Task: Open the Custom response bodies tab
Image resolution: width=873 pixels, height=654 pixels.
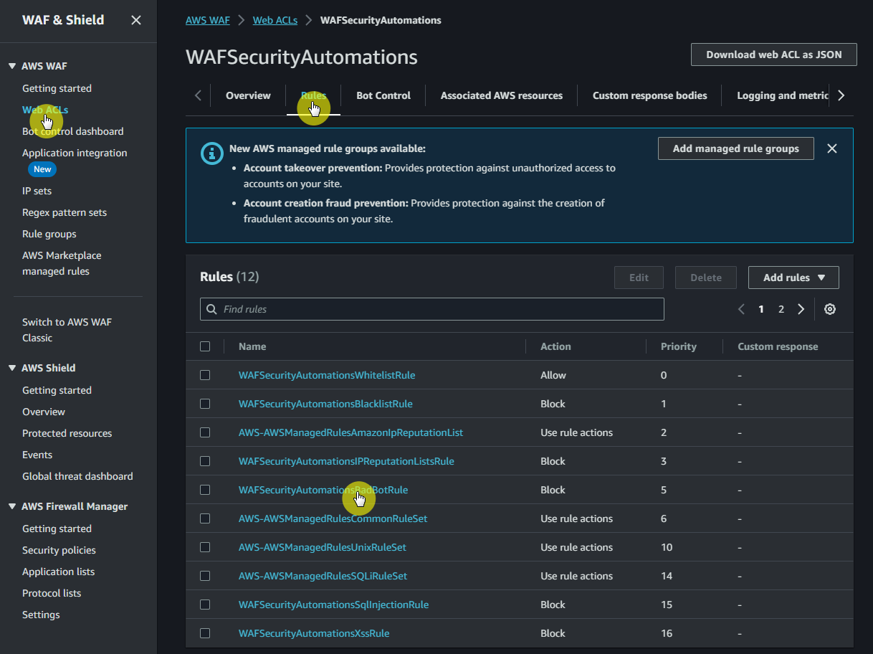Action: click(650, 95)
